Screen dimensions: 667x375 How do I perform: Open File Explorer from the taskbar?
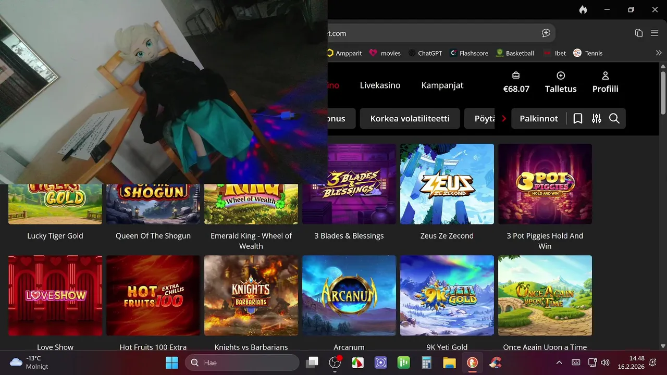449,362
